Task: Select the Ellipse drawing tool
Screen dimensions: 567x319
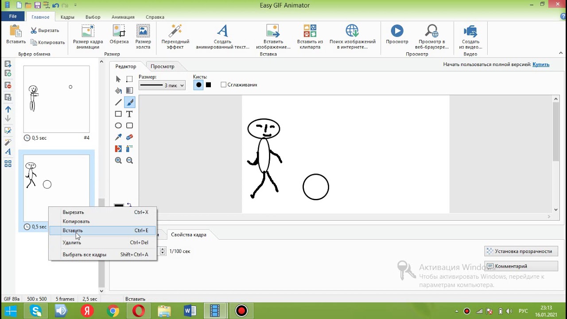Action: [x=118, y=126]
